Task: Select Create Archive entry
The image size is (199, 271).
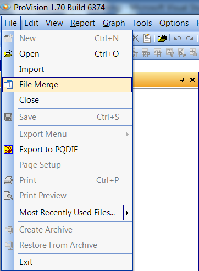Action: tap(67, 230)
